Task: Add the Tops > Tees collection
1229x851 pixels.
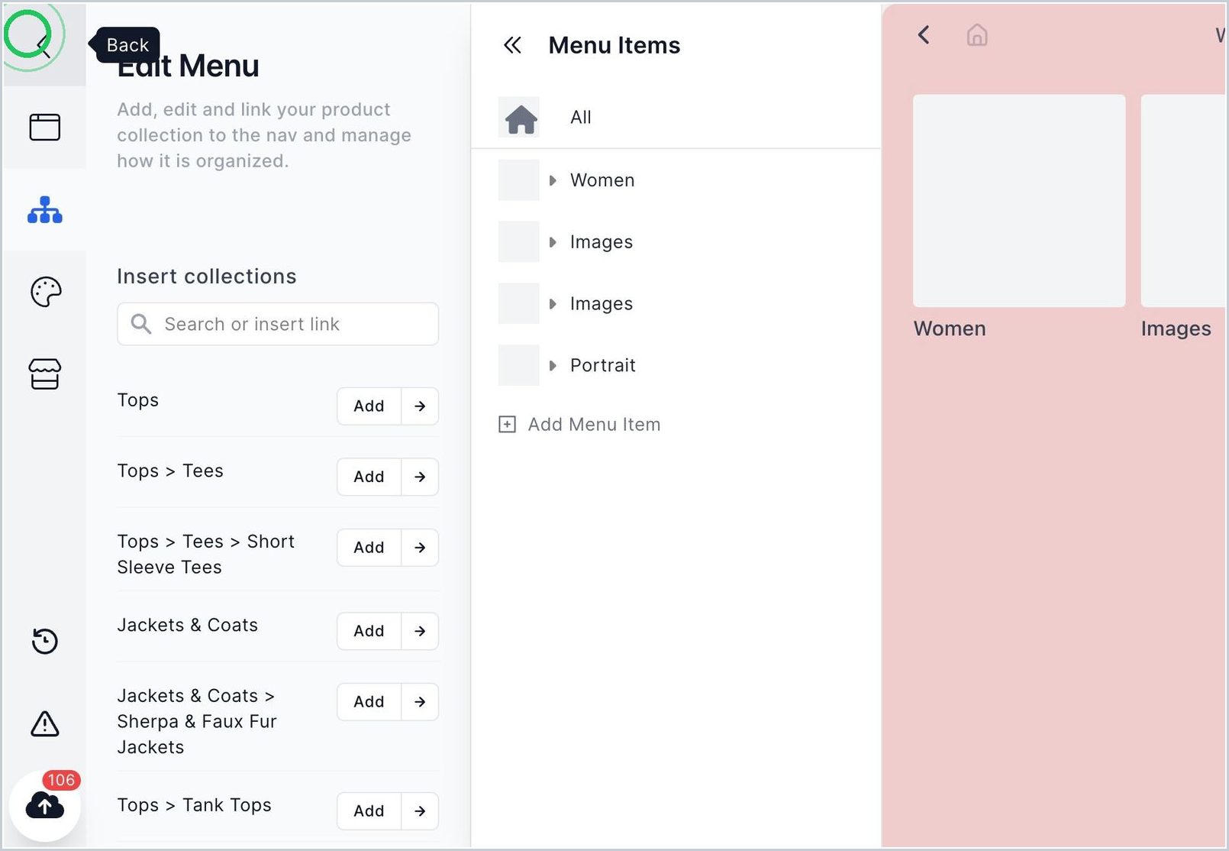Action: tap(369, 477)
